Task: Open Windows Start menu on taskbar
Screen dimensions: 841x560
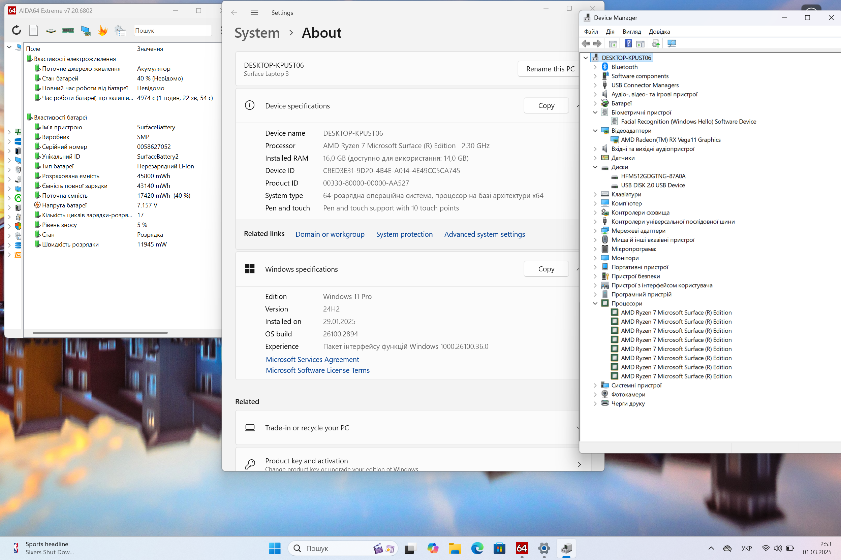Action: (x=274, y=548)
